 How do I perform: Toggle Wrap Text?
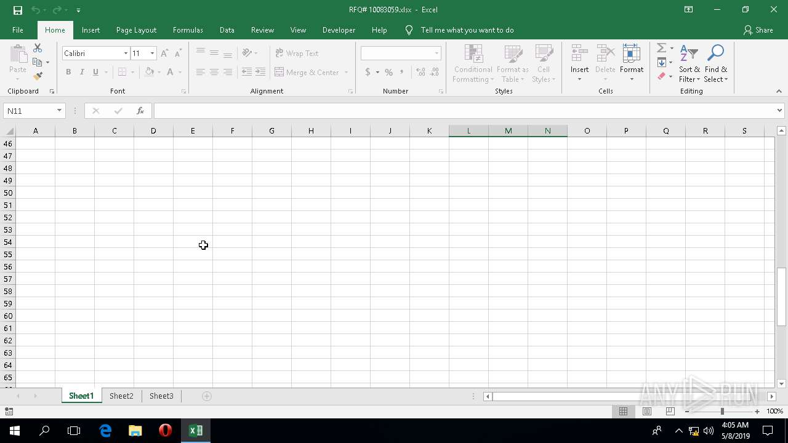(297, 54)
